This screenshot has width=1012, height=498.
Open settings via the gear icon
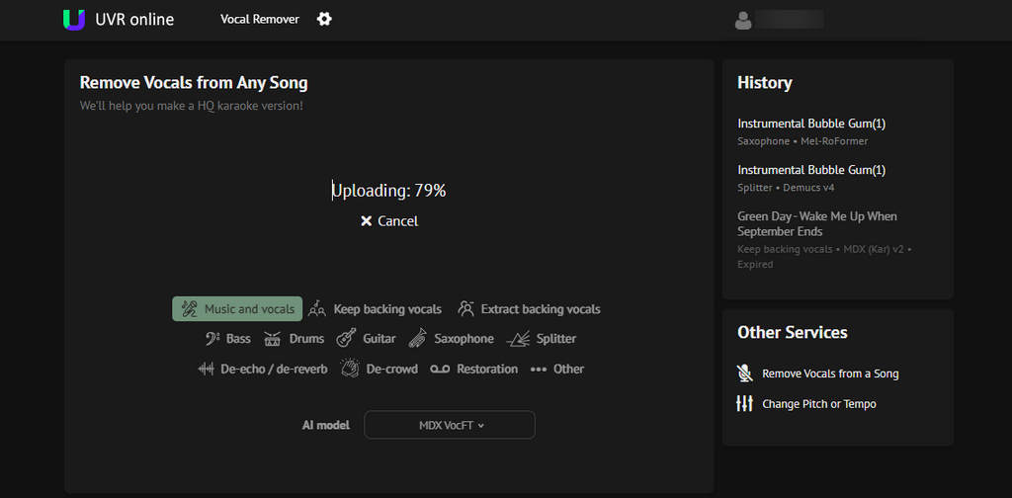[324, 20]
